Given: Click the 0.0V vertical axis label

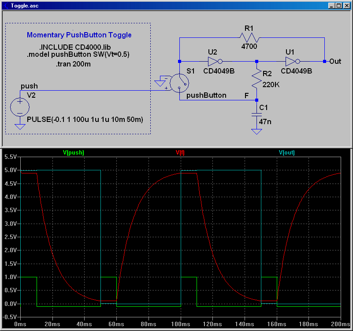Looking at the screenshot, I should (11, 304).
